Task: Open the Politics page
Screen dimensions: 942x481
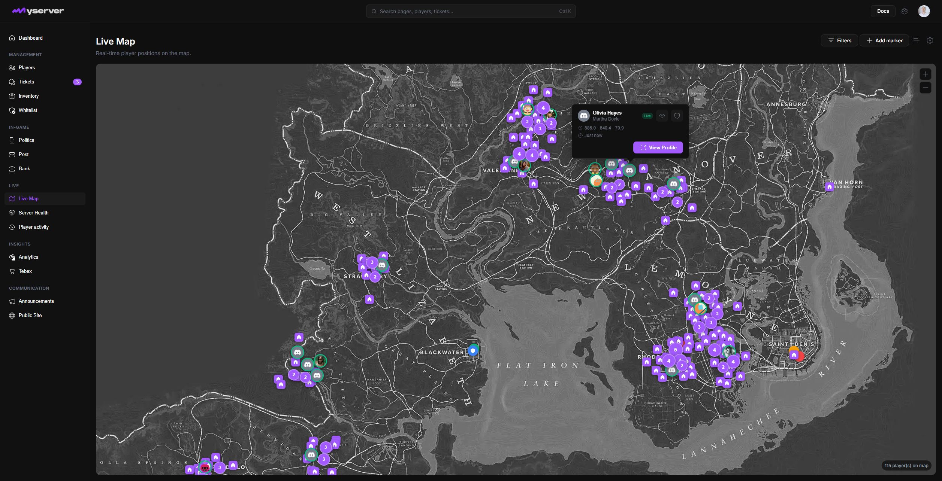Action: coord(45,140)
